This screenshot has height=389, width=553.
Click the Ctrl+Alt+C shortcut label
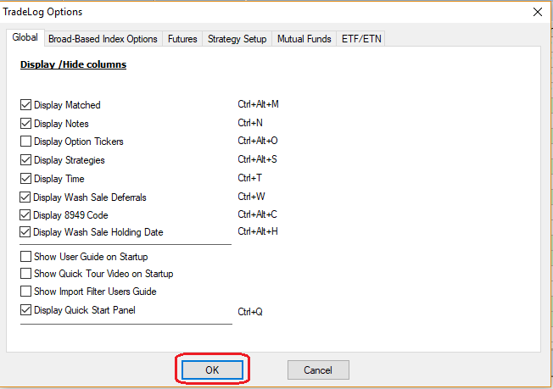tap(258, 214)
